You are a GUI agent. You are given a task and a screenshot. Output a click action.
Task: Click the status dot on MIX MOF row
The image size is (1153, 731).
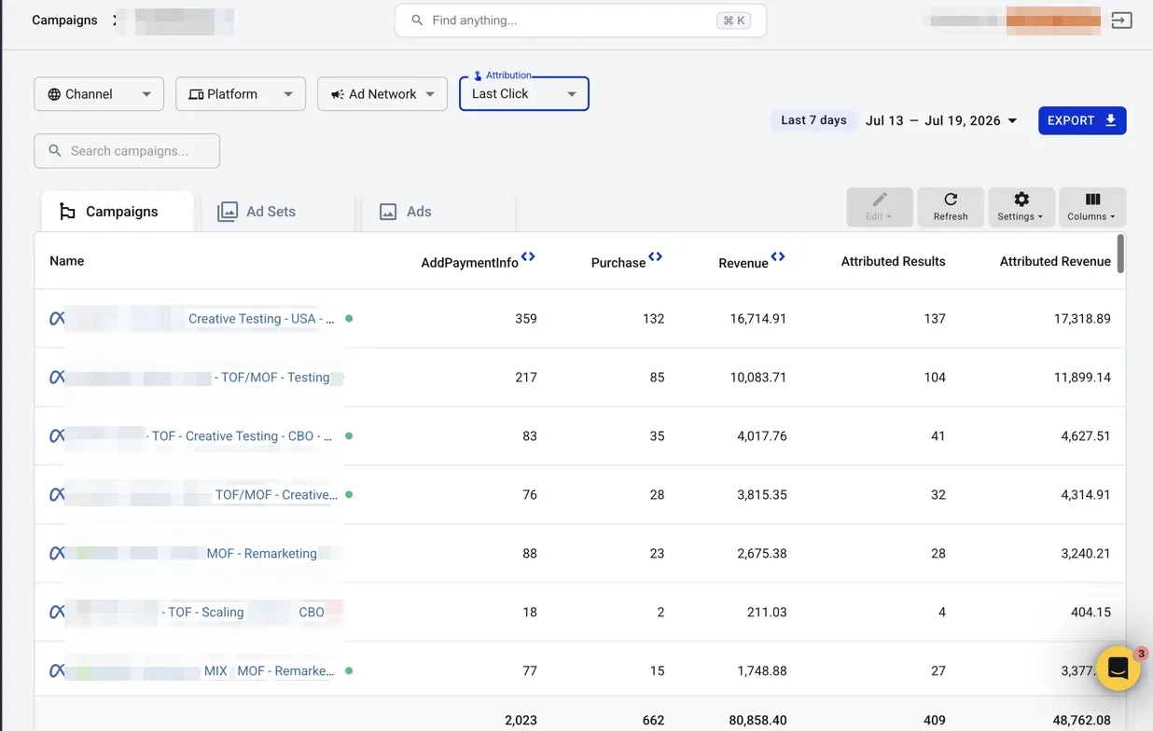[349, 671]
